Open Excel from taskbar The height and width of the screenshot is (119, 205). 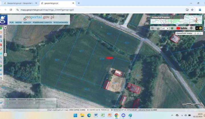[102, 115]
